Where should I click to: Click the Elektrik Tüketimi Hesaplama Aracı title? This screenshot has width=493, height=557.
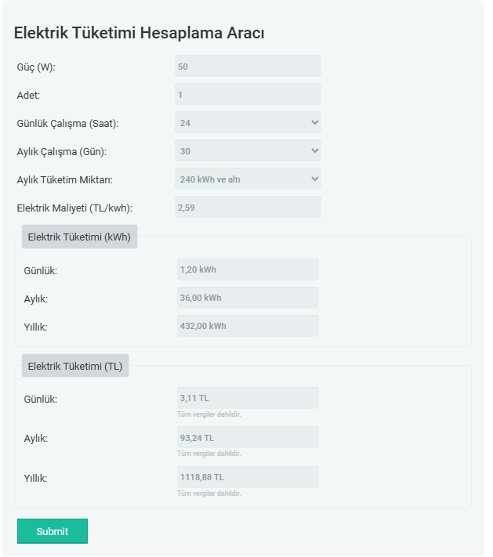click(139, 33)
